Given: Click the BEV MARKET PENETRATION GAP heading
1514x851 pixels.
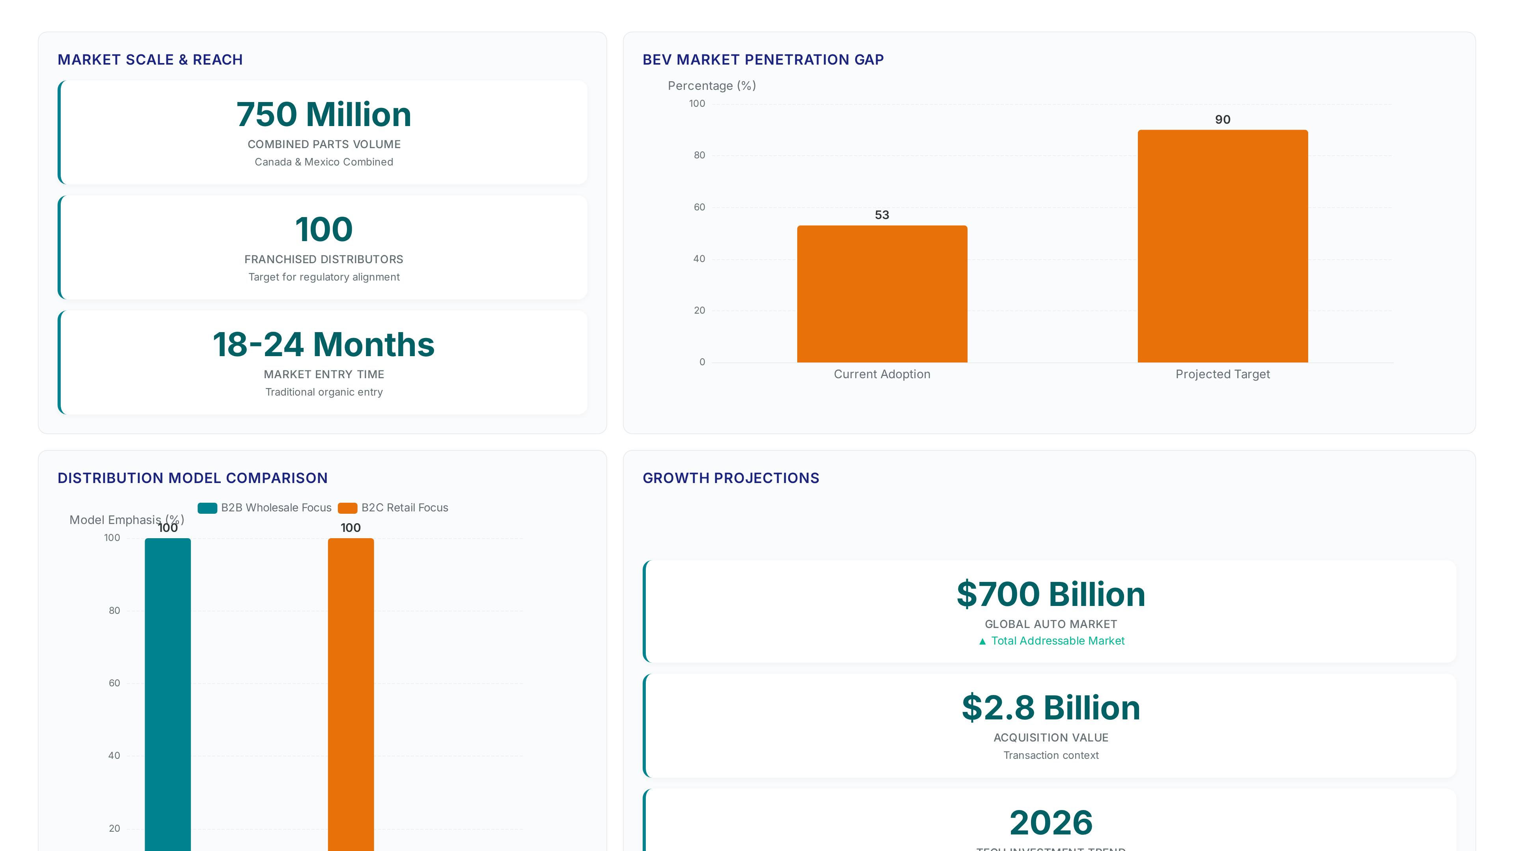Looking at the screenshot, I should [x=763, y=60].
